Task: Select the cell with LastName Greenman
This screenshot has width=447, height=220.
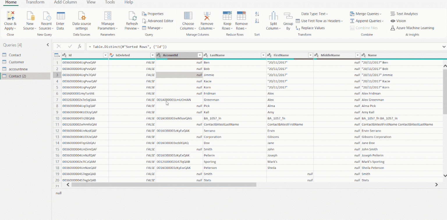Action: (x=235, y=100)
